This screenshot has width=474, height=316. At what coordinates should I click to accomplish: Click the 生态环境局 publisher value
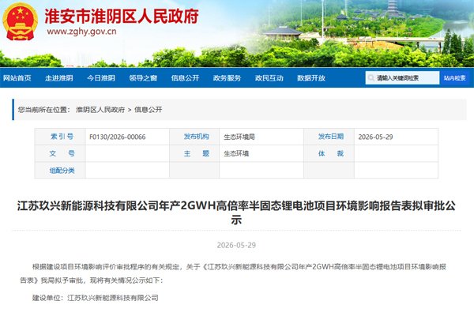[239, 137]
